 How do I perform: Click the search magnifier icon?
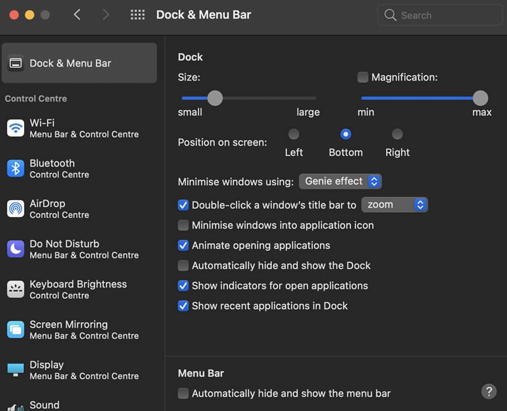[390, 15]
